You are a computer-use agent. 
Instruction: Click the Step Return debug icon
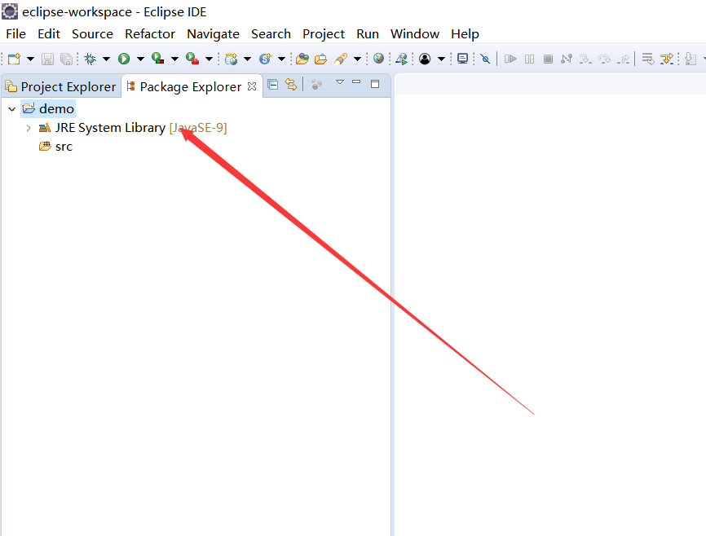pyautogui.click(x=623, y=59)
